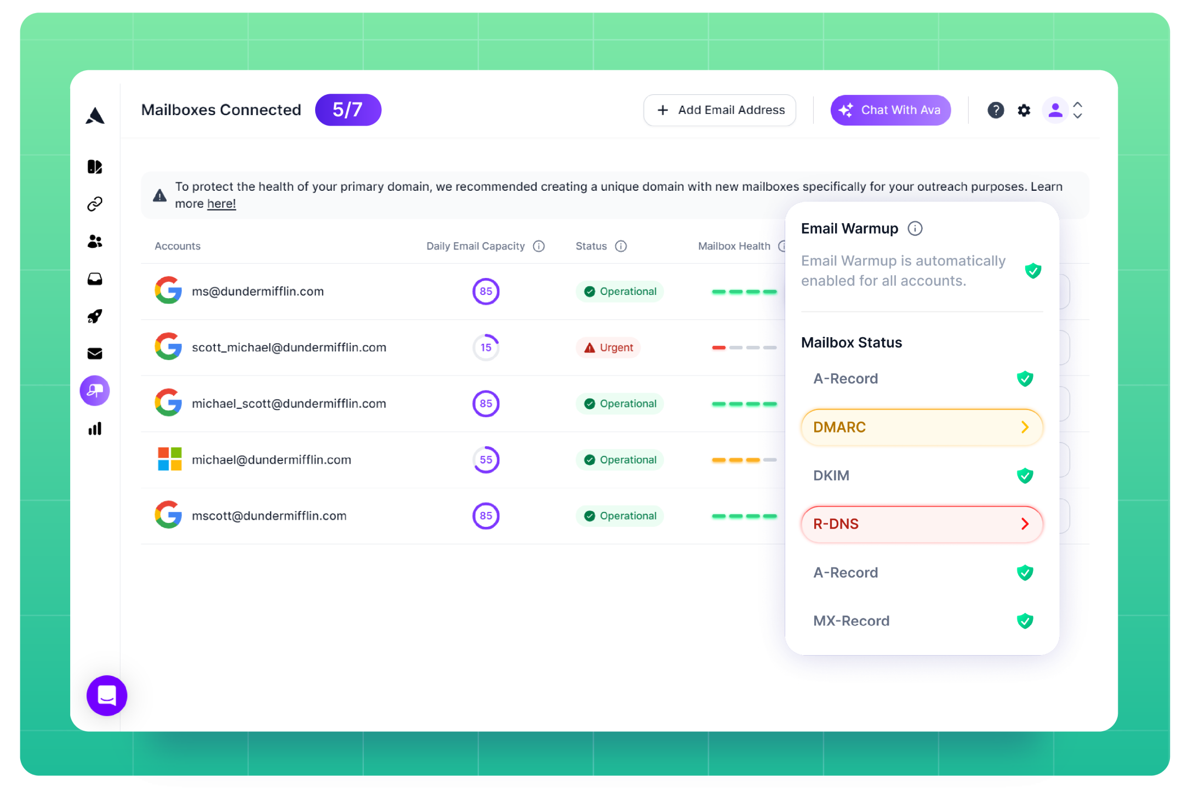This screenshot has height=802, width=1188.
Task: Click the Operational badge for mscott@dundermifflin.com
Action: pos(620,516)
